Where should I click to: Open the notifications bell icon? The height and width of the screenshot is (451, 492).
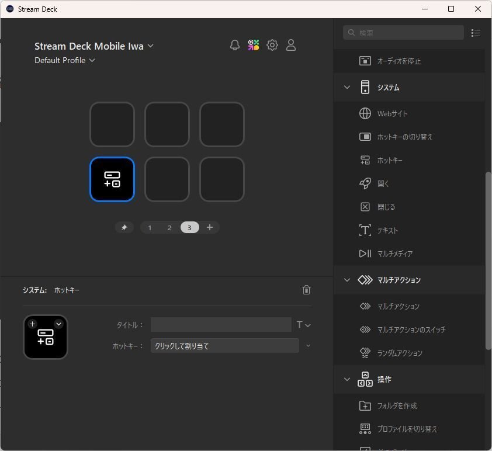[235, 45]
